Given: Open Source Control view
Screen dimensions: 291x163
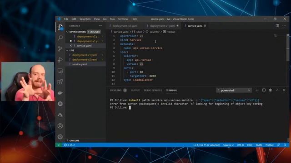Looking at the screenshot, I should click(60, 49).
